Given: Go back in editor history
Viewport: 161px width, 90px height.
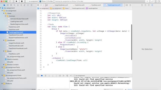Looking at the screenshot, I should [x=41, y=5].
